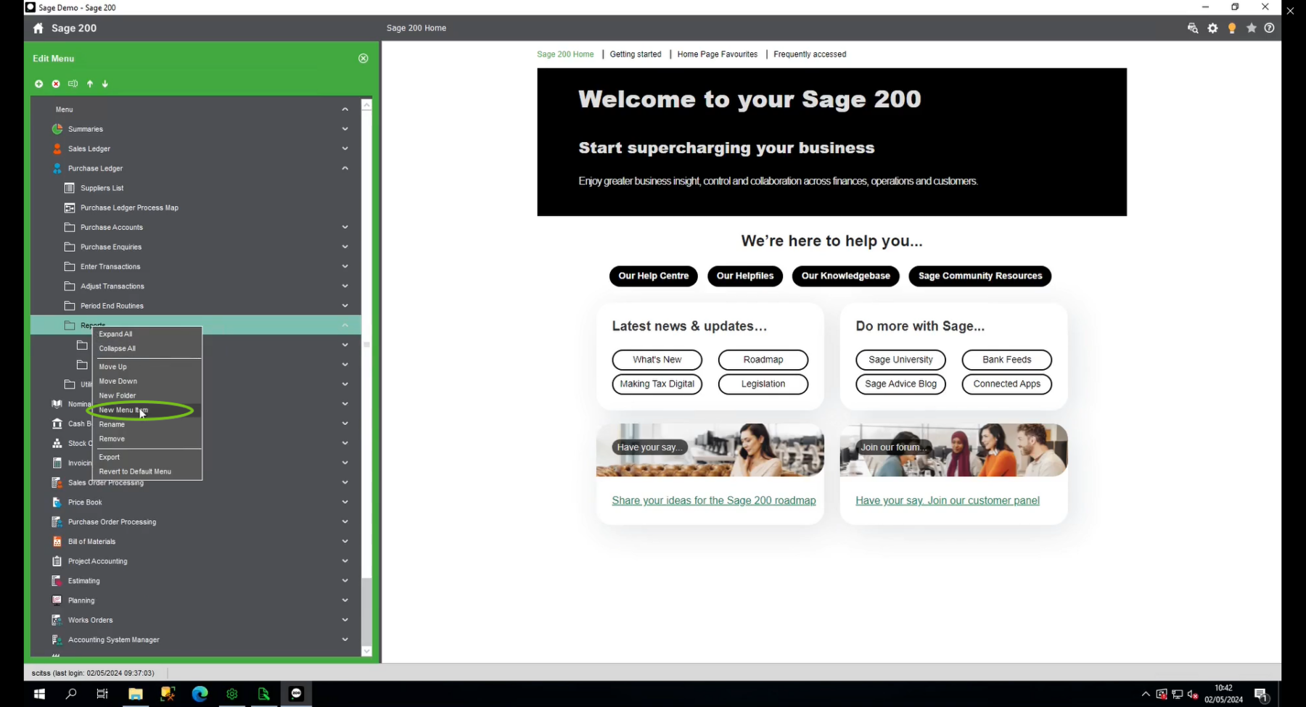Select New Menu Item from context menu
Viewport: 1306px width, 707px height.
click(x=123, y=410)
